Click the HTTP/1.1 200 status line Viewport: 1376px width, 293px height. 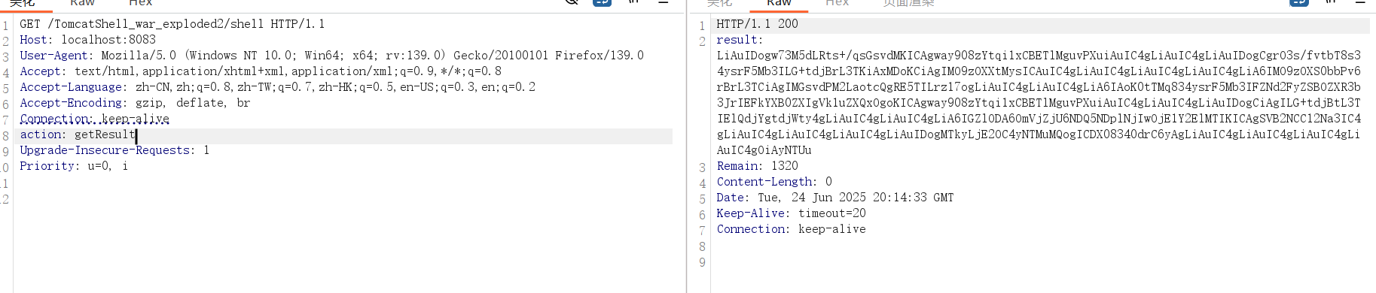[757, 24]
